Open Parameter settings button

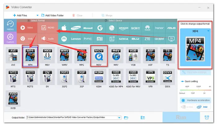coord(195,72)
